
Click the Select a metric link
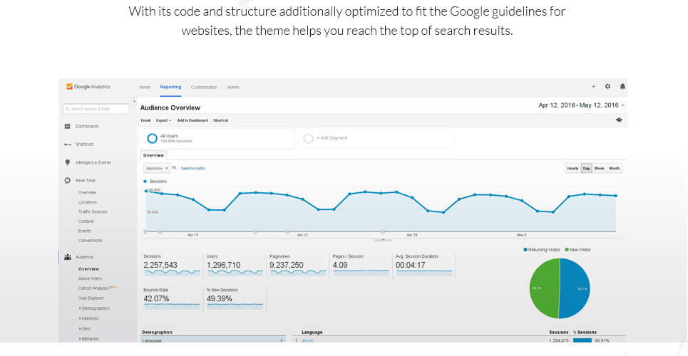pyautogui.click(x=193, y=168)
